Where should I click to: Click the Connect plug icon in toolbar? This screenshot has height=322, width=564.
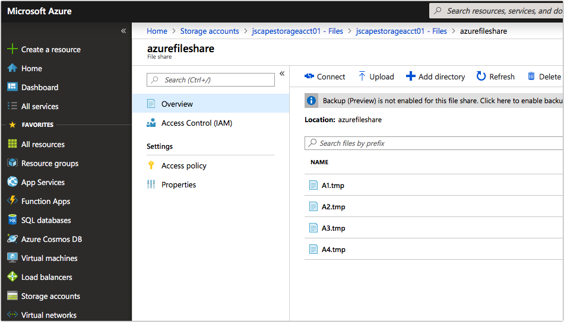309,76
